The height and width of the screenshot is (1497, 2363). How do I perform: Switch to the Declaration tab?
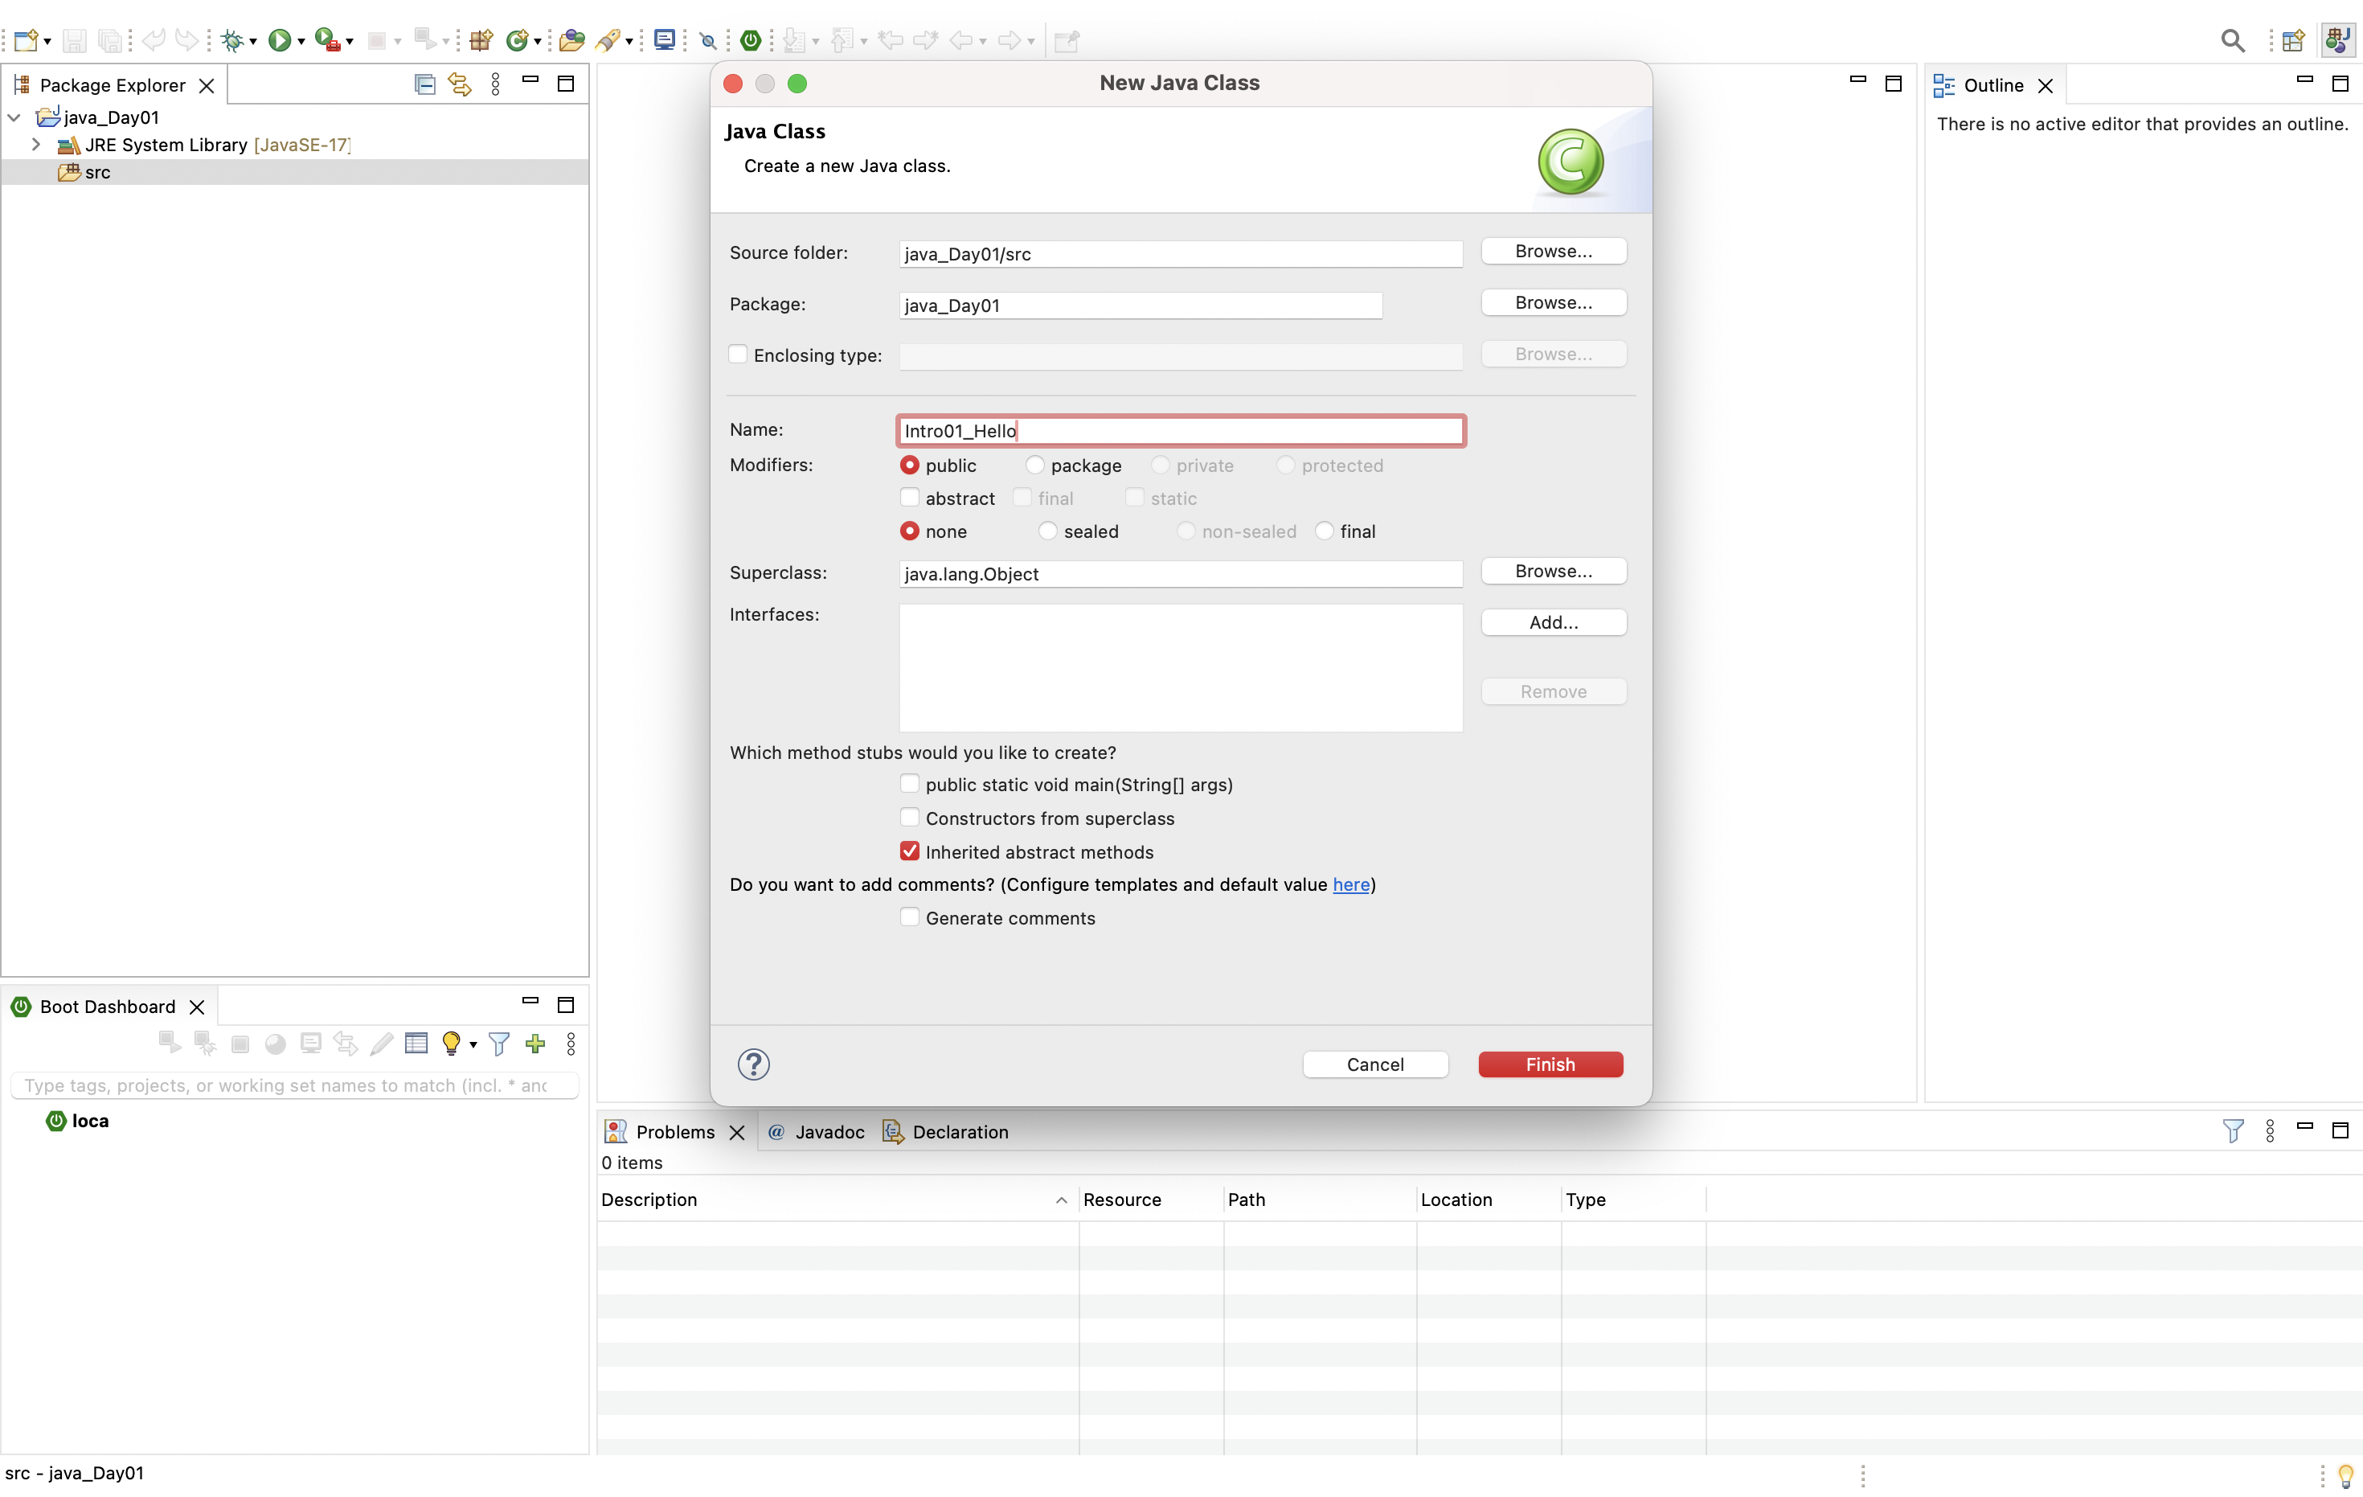[946, 1132]
